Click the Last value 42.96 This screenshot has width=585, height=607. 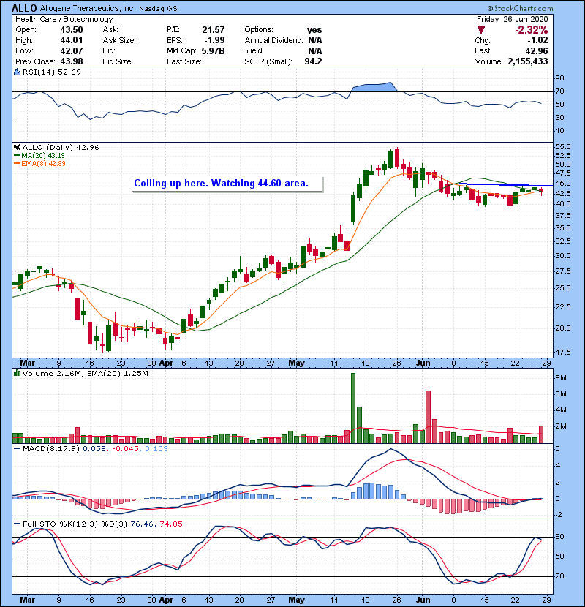(537, 50)
